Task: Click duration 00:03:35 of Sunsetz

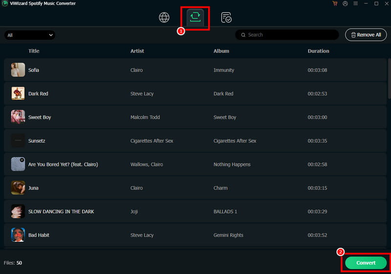Action: coord(317,141)
